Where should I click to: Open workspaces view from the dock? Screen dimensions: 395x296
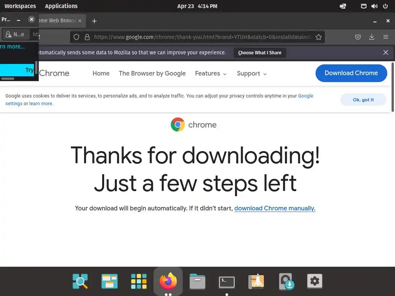click(x=109, y=281)
